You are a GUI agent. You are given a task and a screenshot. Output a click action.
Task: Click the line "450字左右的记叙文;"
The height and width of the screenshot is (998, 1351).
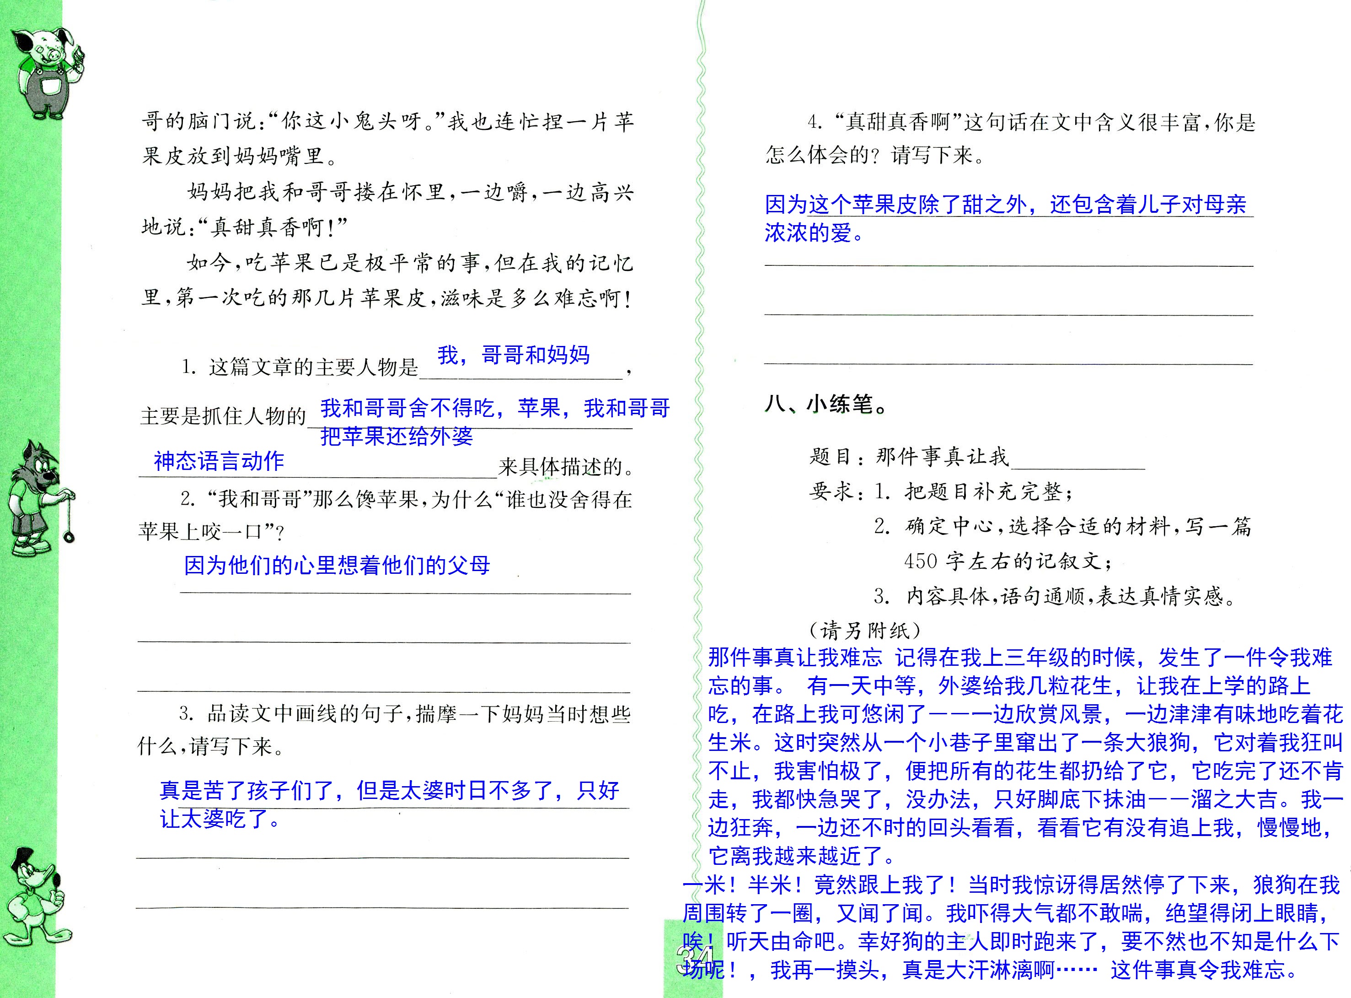[1008, 562]
